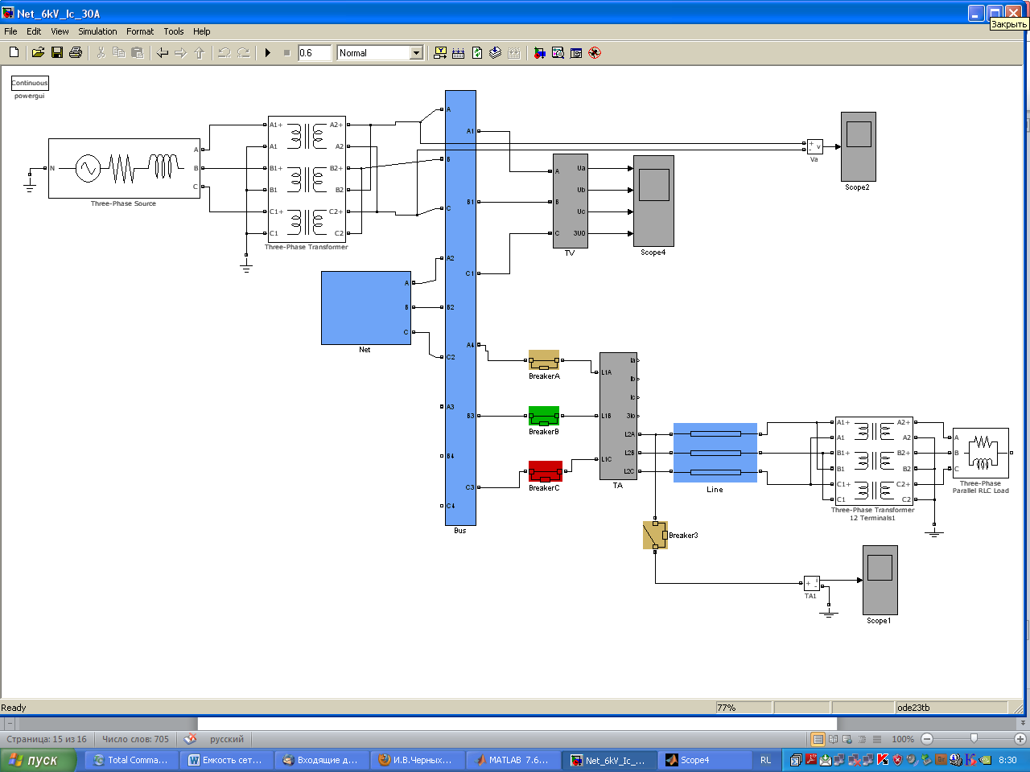
Task: Click the Redo icon
Action: [243, 52]
